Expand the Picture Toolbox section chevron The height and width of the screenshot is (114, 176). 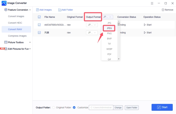[x=30, y=42]
